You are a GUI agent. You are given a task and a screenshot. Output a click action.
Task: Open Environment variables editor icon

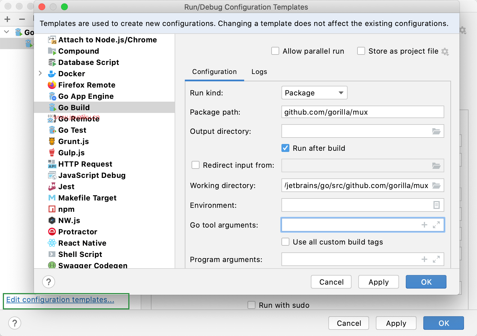(437, 205)
